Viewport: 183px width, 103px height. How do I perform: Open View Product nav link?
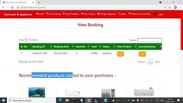point(88,14)
